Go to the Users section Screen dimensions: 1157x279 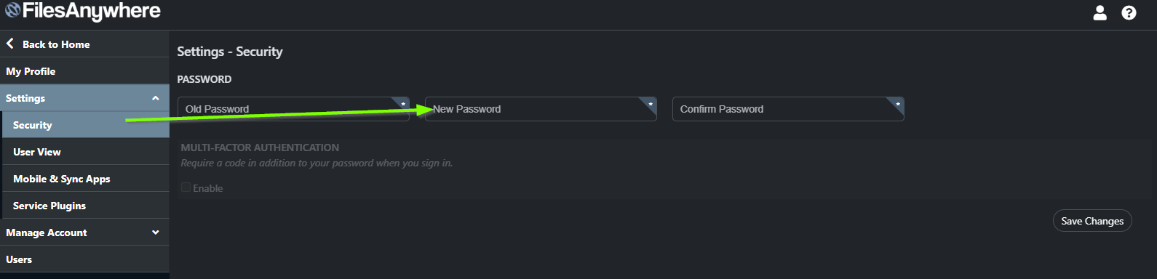84,259
